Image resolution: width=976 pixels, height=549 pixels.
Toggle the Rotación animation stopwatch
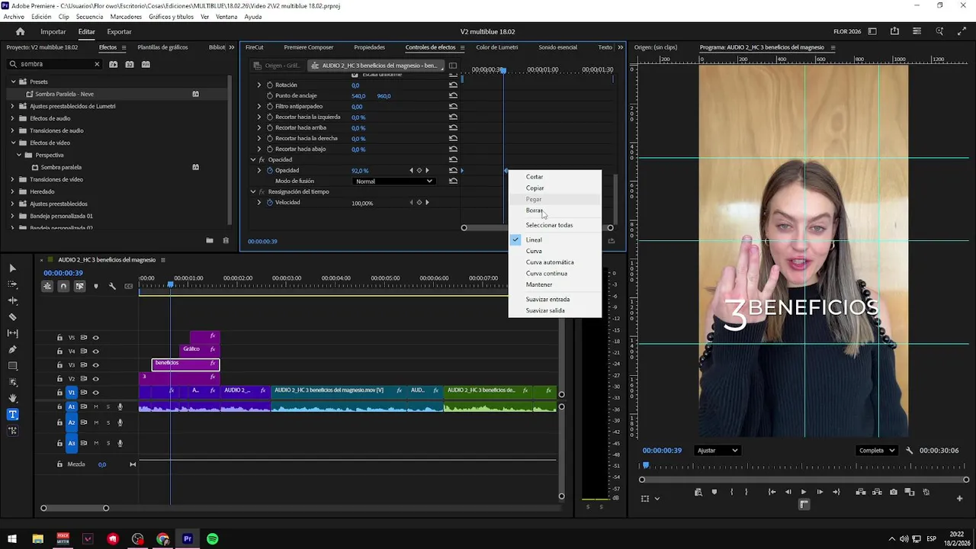tap(269, 85)
